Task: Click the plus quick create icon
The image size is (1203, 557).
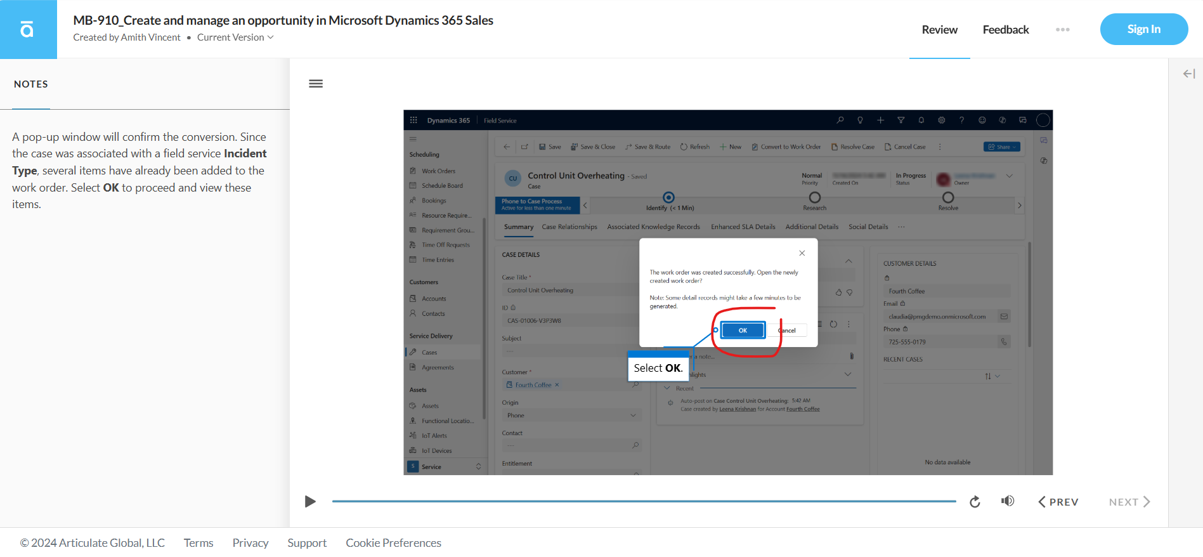Action: click(x=880, y=120)
